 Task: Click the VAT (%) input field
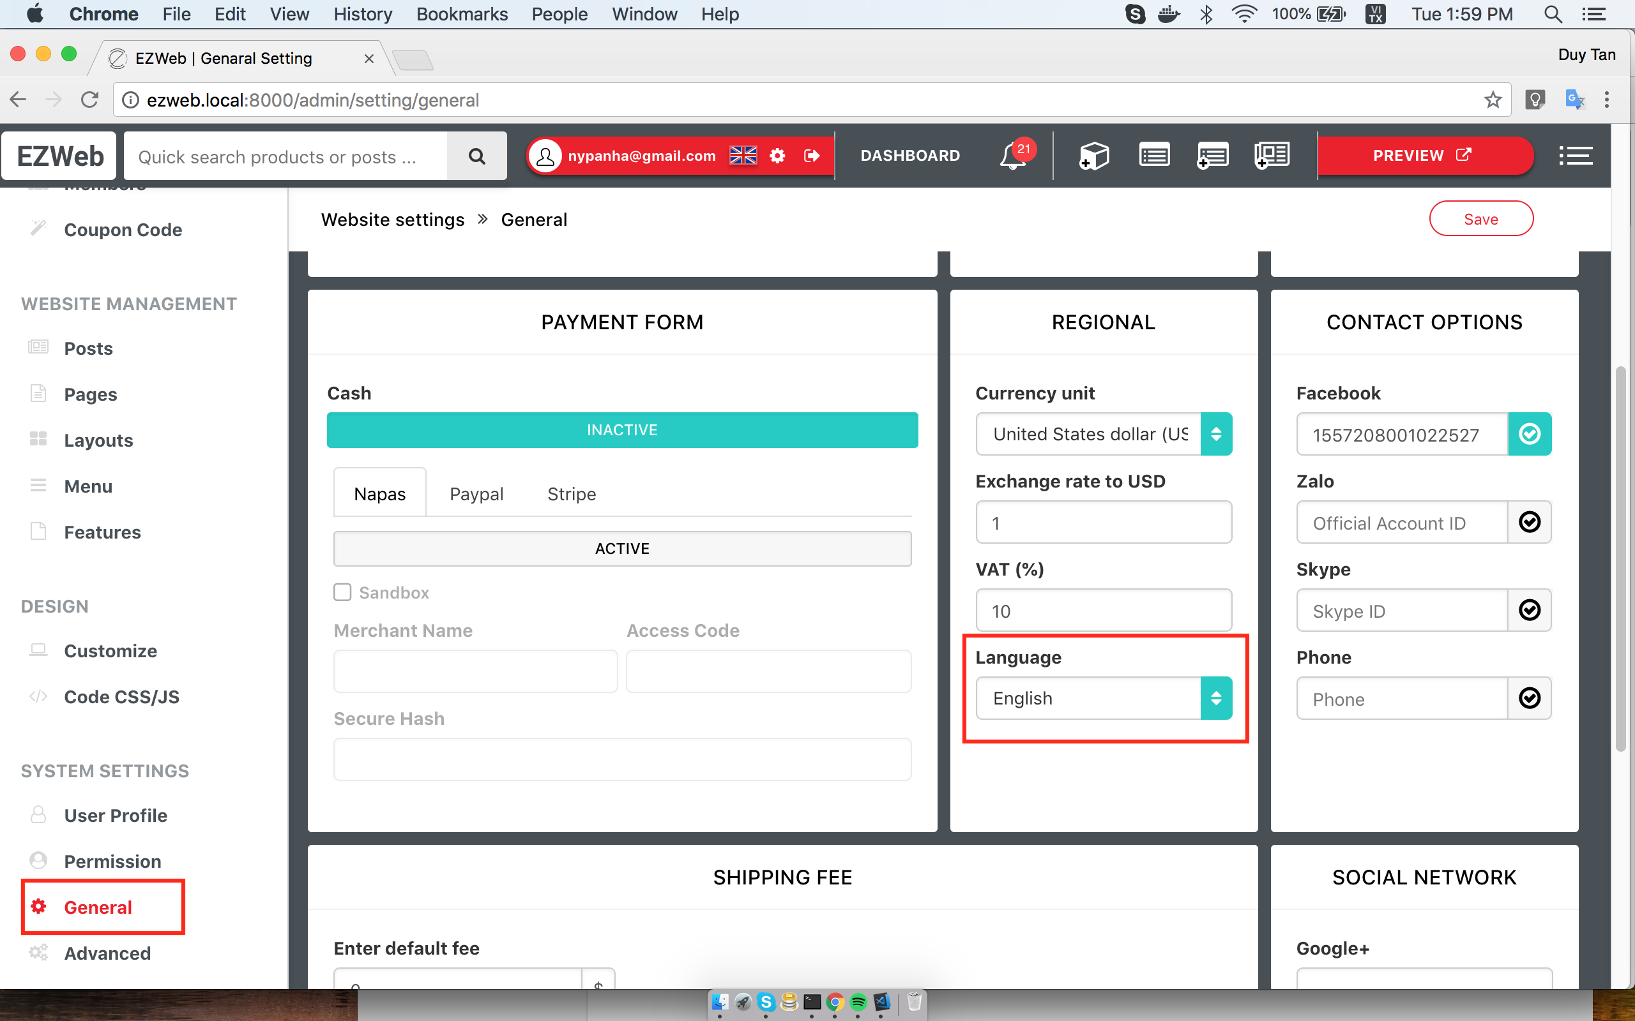pyautogui.click(x=1103, y=611)
